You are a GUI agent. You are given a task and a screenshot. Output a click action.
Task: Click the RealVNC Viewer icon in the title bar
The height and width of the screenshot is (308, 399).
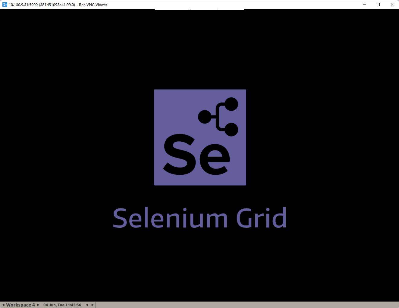pos(4,5)
